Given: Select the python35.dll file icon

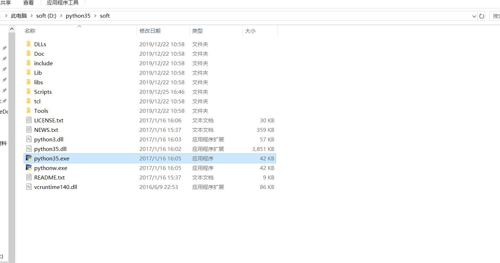Looking at the screenshot, I should 29,149.
